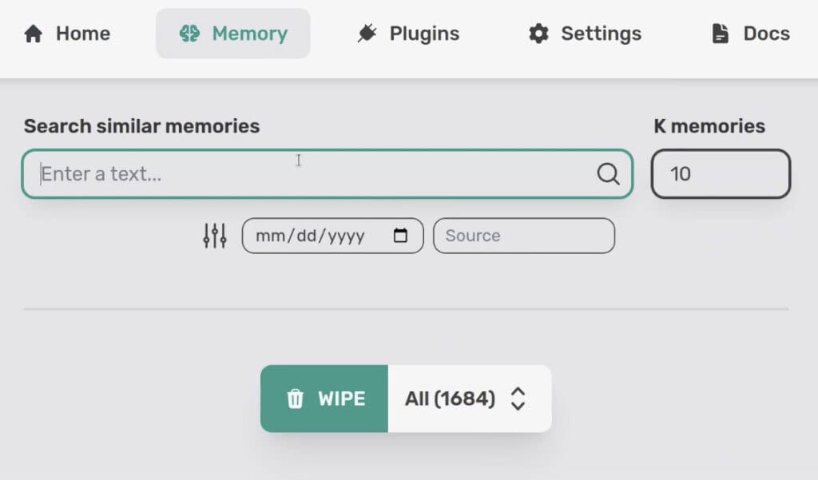This screenshot has width=818, height=480.
Task: Open the calendar picker in date field
Action: coord(401,236)
